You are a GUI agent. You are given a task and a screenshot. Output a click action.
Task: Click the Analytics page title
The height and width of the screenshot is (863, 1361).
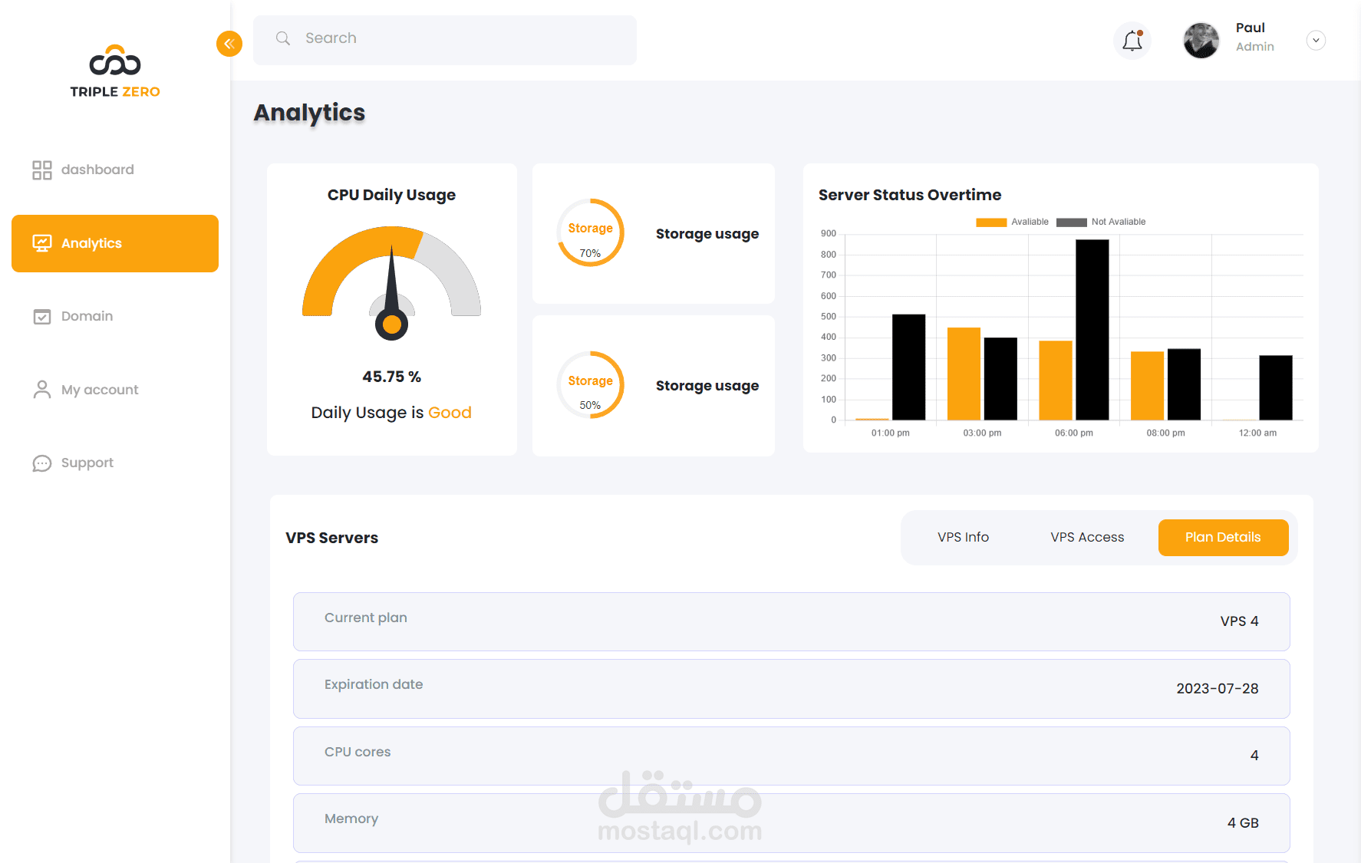[309, 113]
